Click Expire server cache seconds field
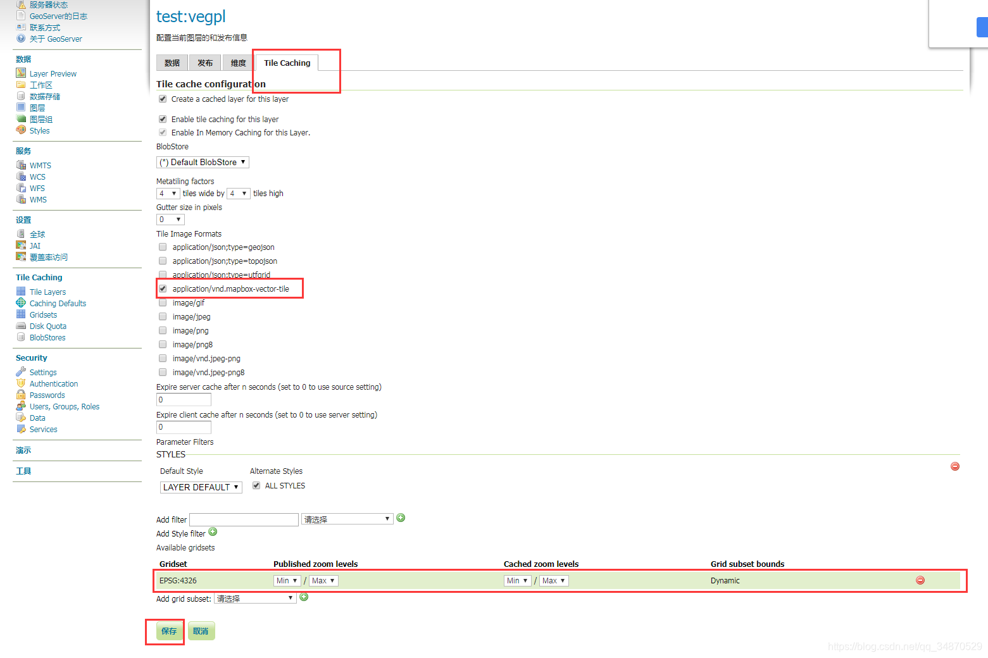Viewport: 988px width, 658px height. pos(184,400)
